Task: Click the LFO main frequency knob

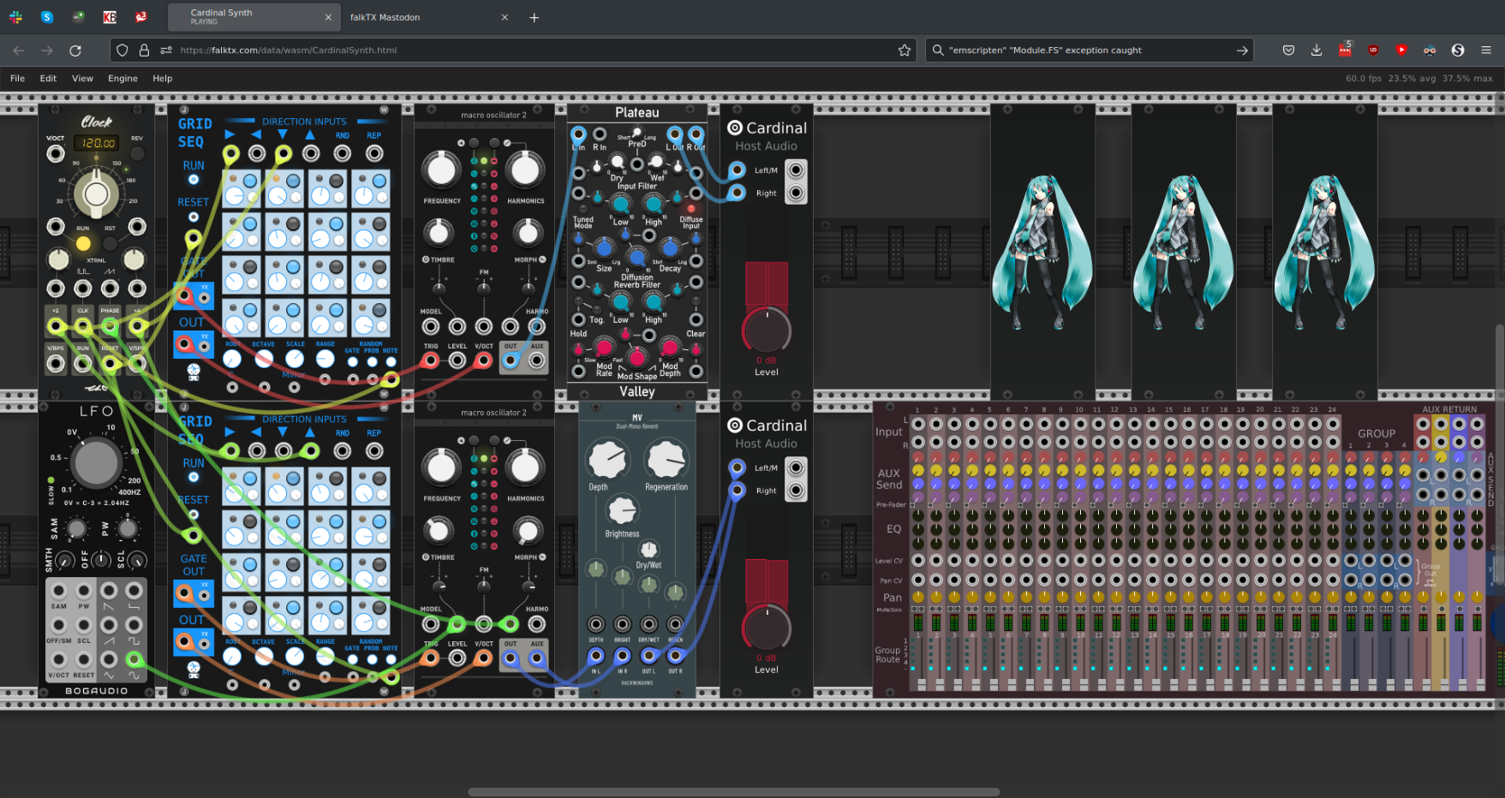Action: click(x=96, y=462)
